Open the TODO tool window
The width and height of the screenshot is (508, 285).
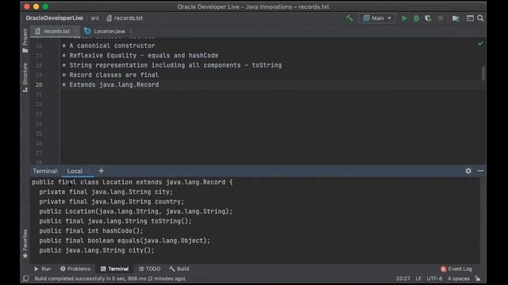click(x=150, y=269)
